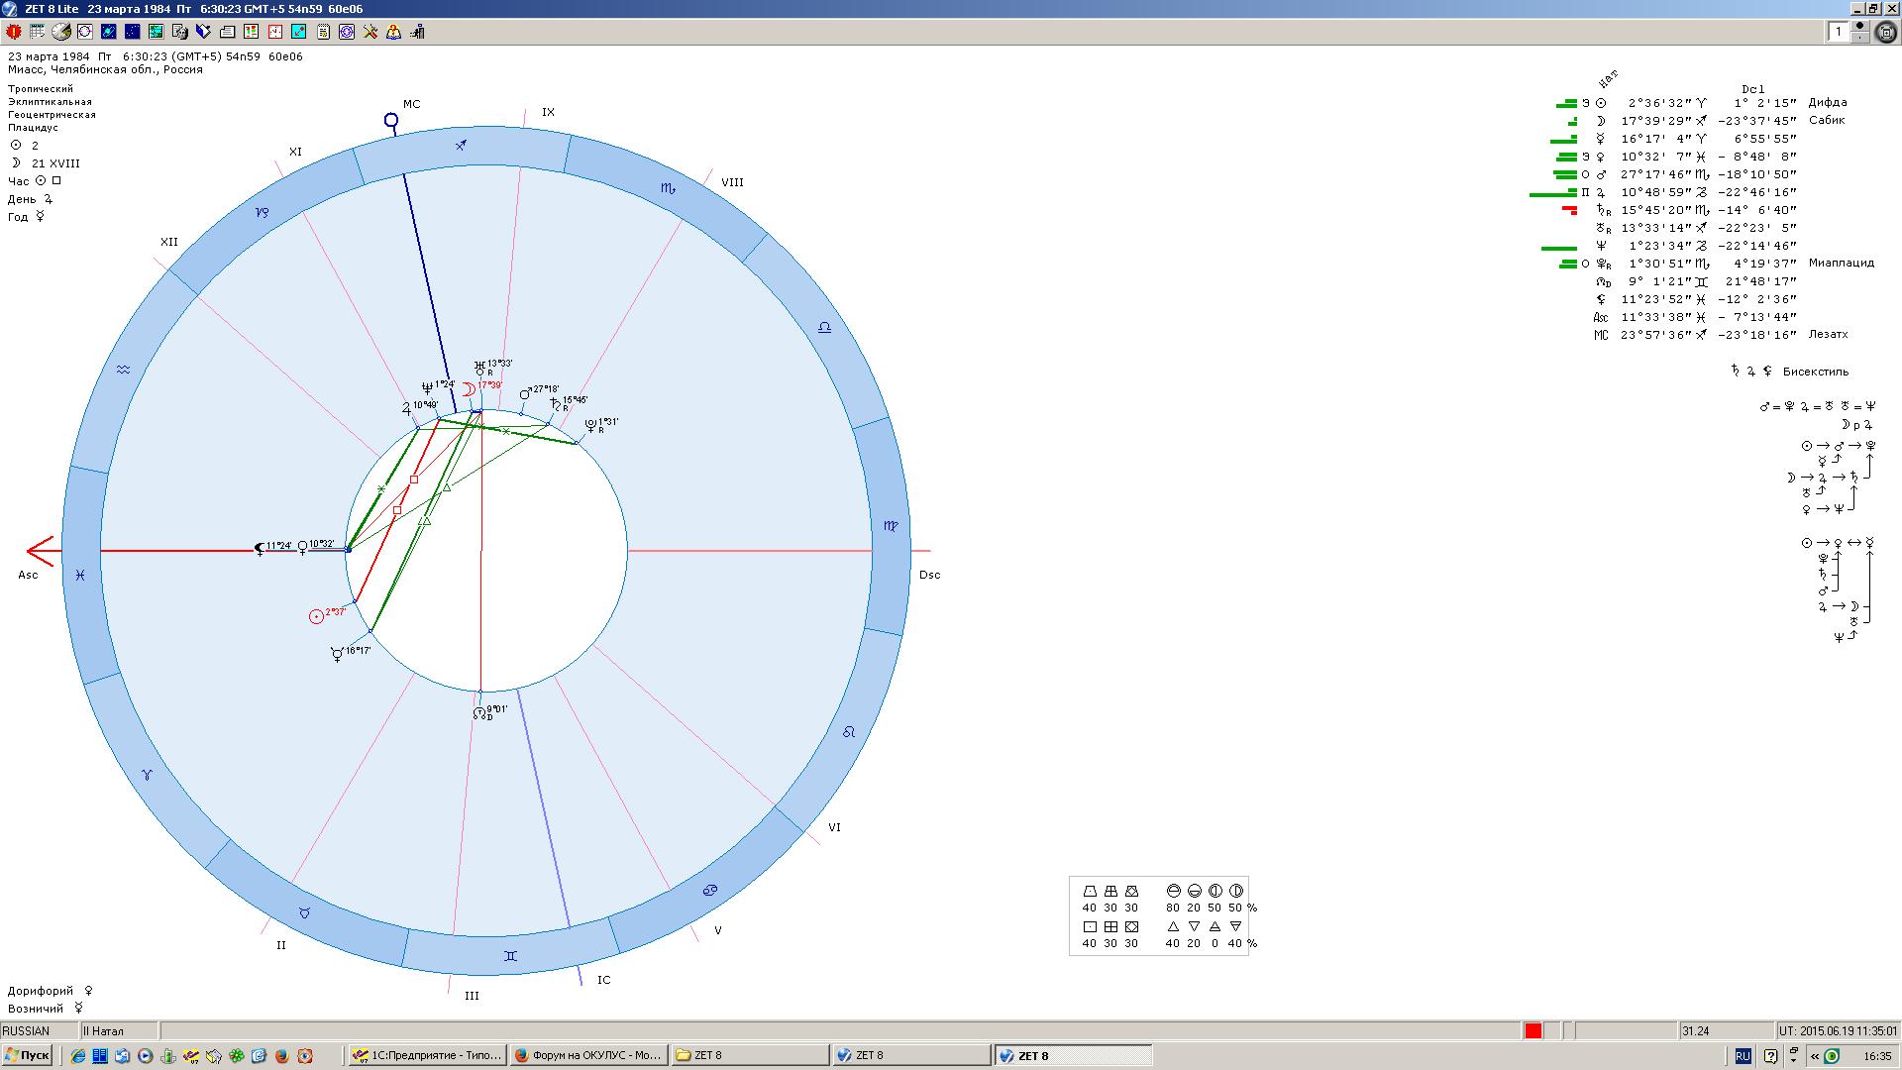Open the planet orbit toolbar icon
The image size is (1902, 1070).
(108, 32)
